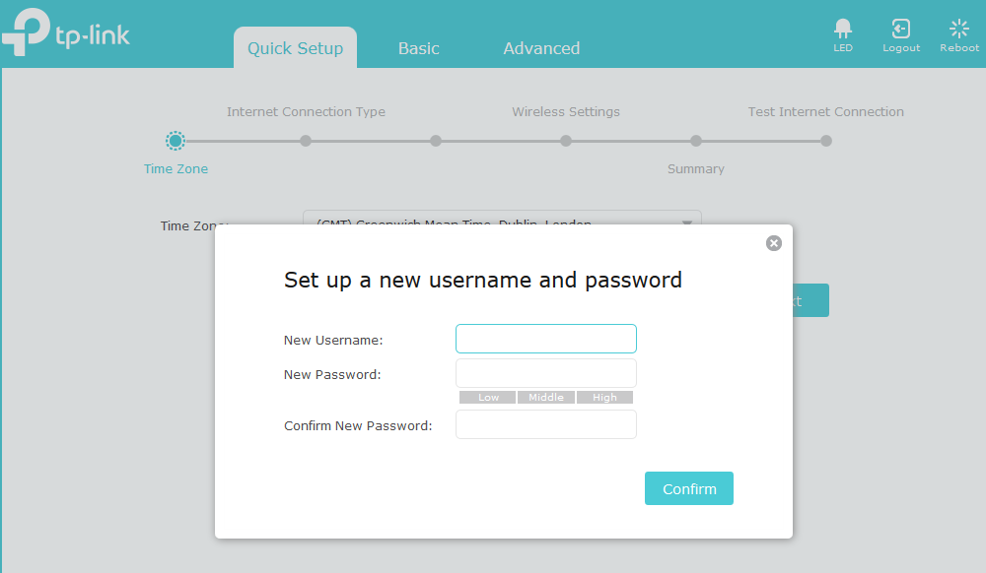
Task: Select the Time Zone progress dot
Action: 176,141
